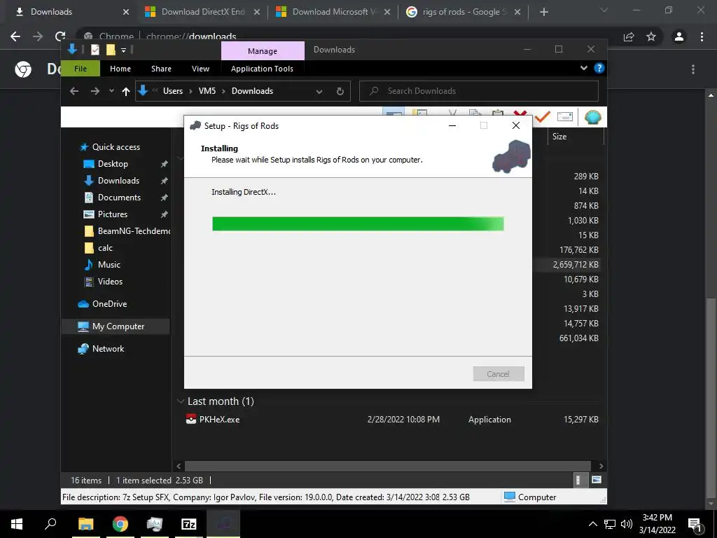This screenshot has height=538, width=717.
Task: Open File Explorer help question mark
Action: (x=599, y=68)
